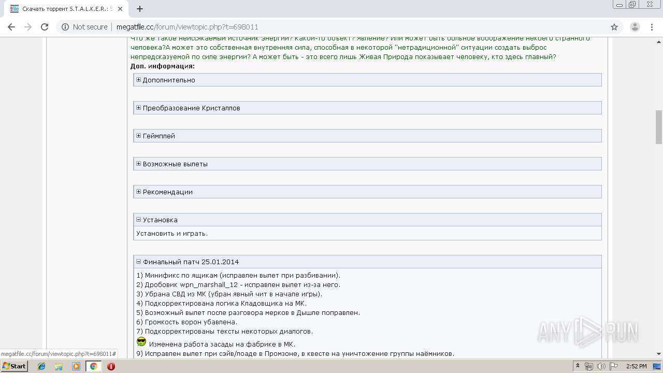663x373 pixels.
Task: Click the scrollbar up arrow
Action: coord(659,41)
